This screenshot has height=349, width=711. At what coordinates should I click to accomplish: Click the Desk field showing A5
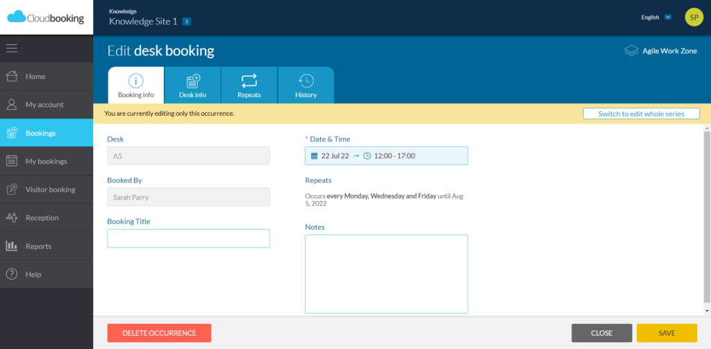click(189, 156)
